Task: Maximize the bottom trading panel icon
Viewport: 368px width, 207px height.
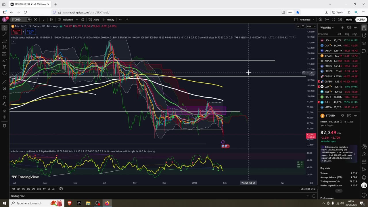Action: [314, 196]
